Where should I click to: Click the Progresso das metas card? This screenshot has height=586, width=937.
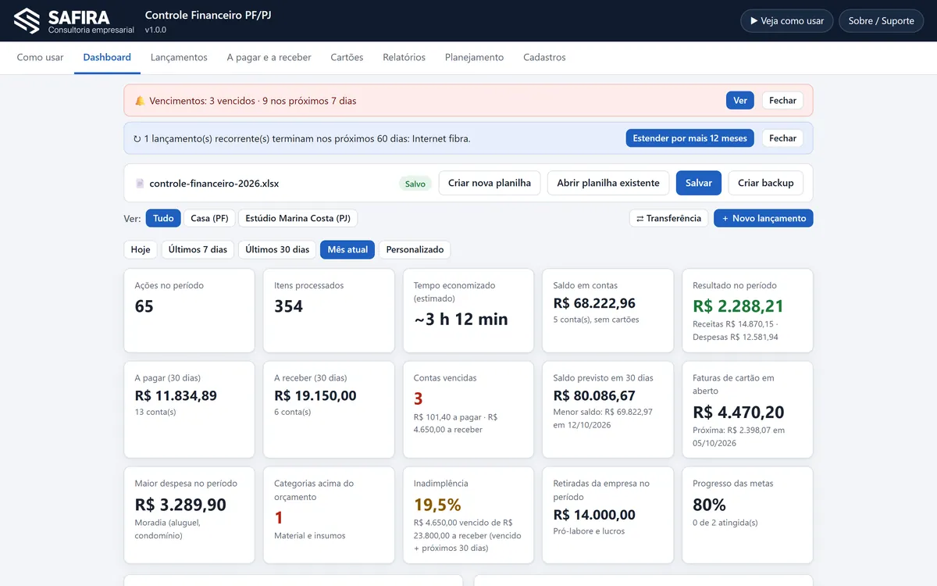747,515
